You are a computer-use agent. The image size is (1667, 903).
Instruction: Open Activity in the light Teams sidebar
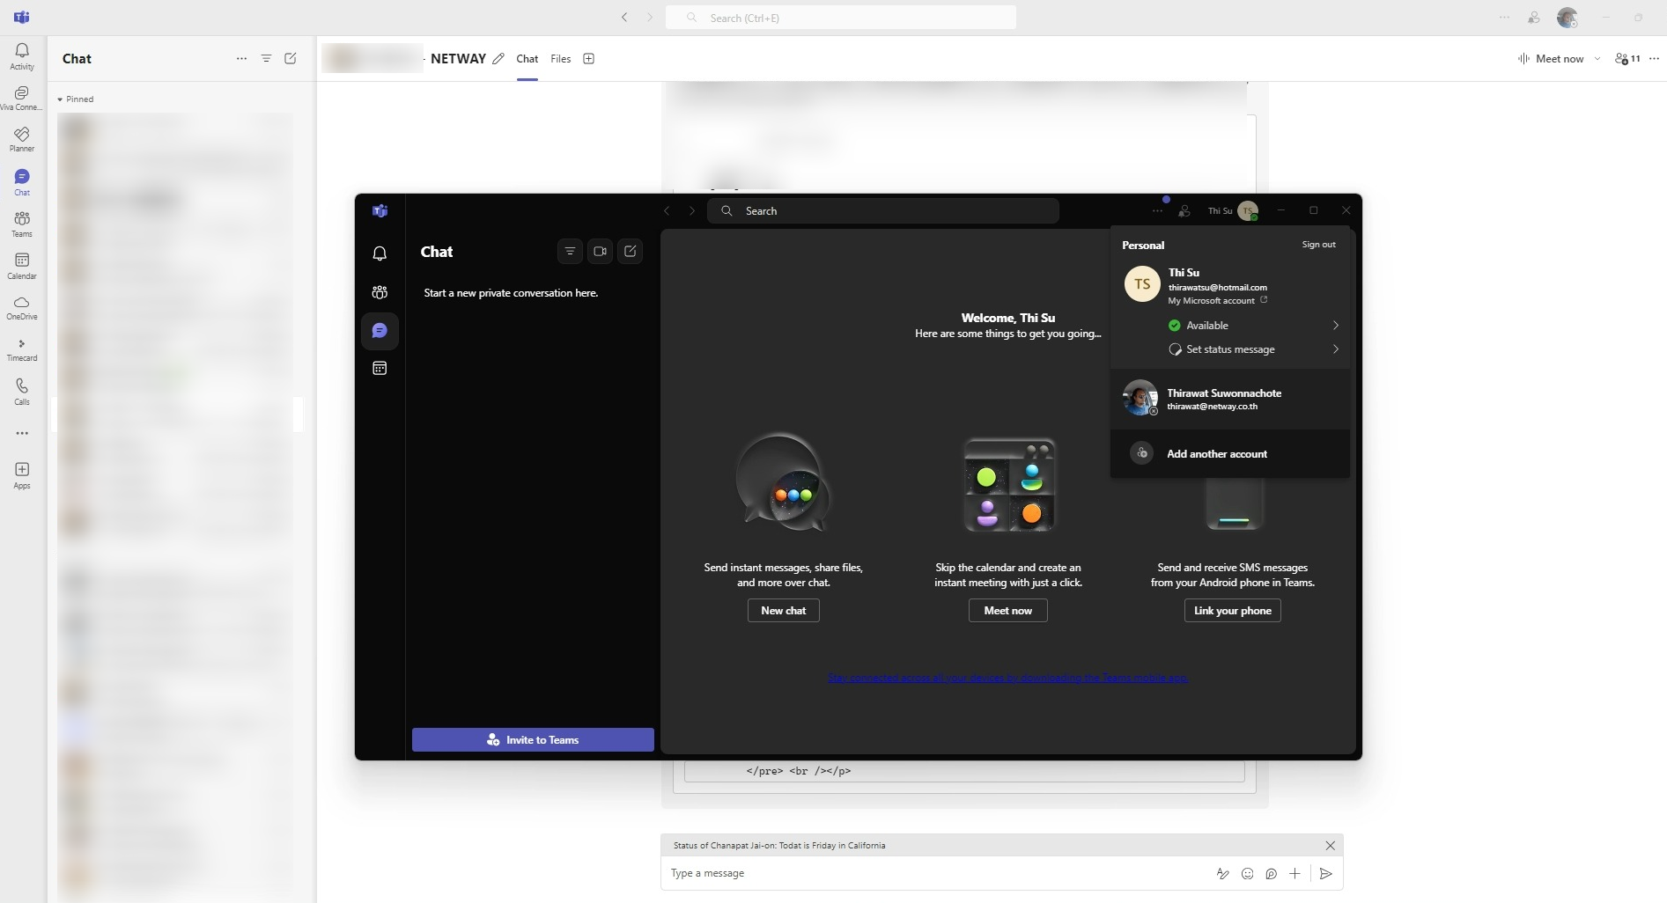[22, 56]
